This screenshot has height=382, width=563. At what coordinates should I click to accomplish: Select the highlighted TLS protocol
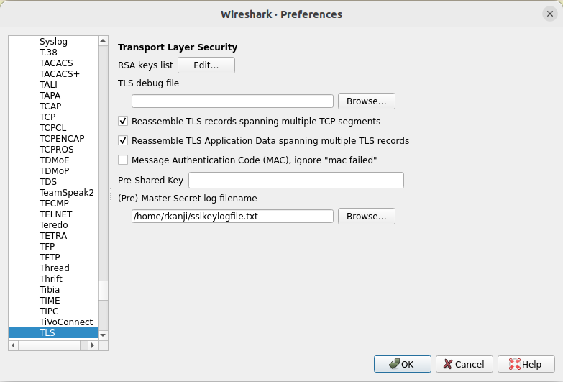[53, 333]
